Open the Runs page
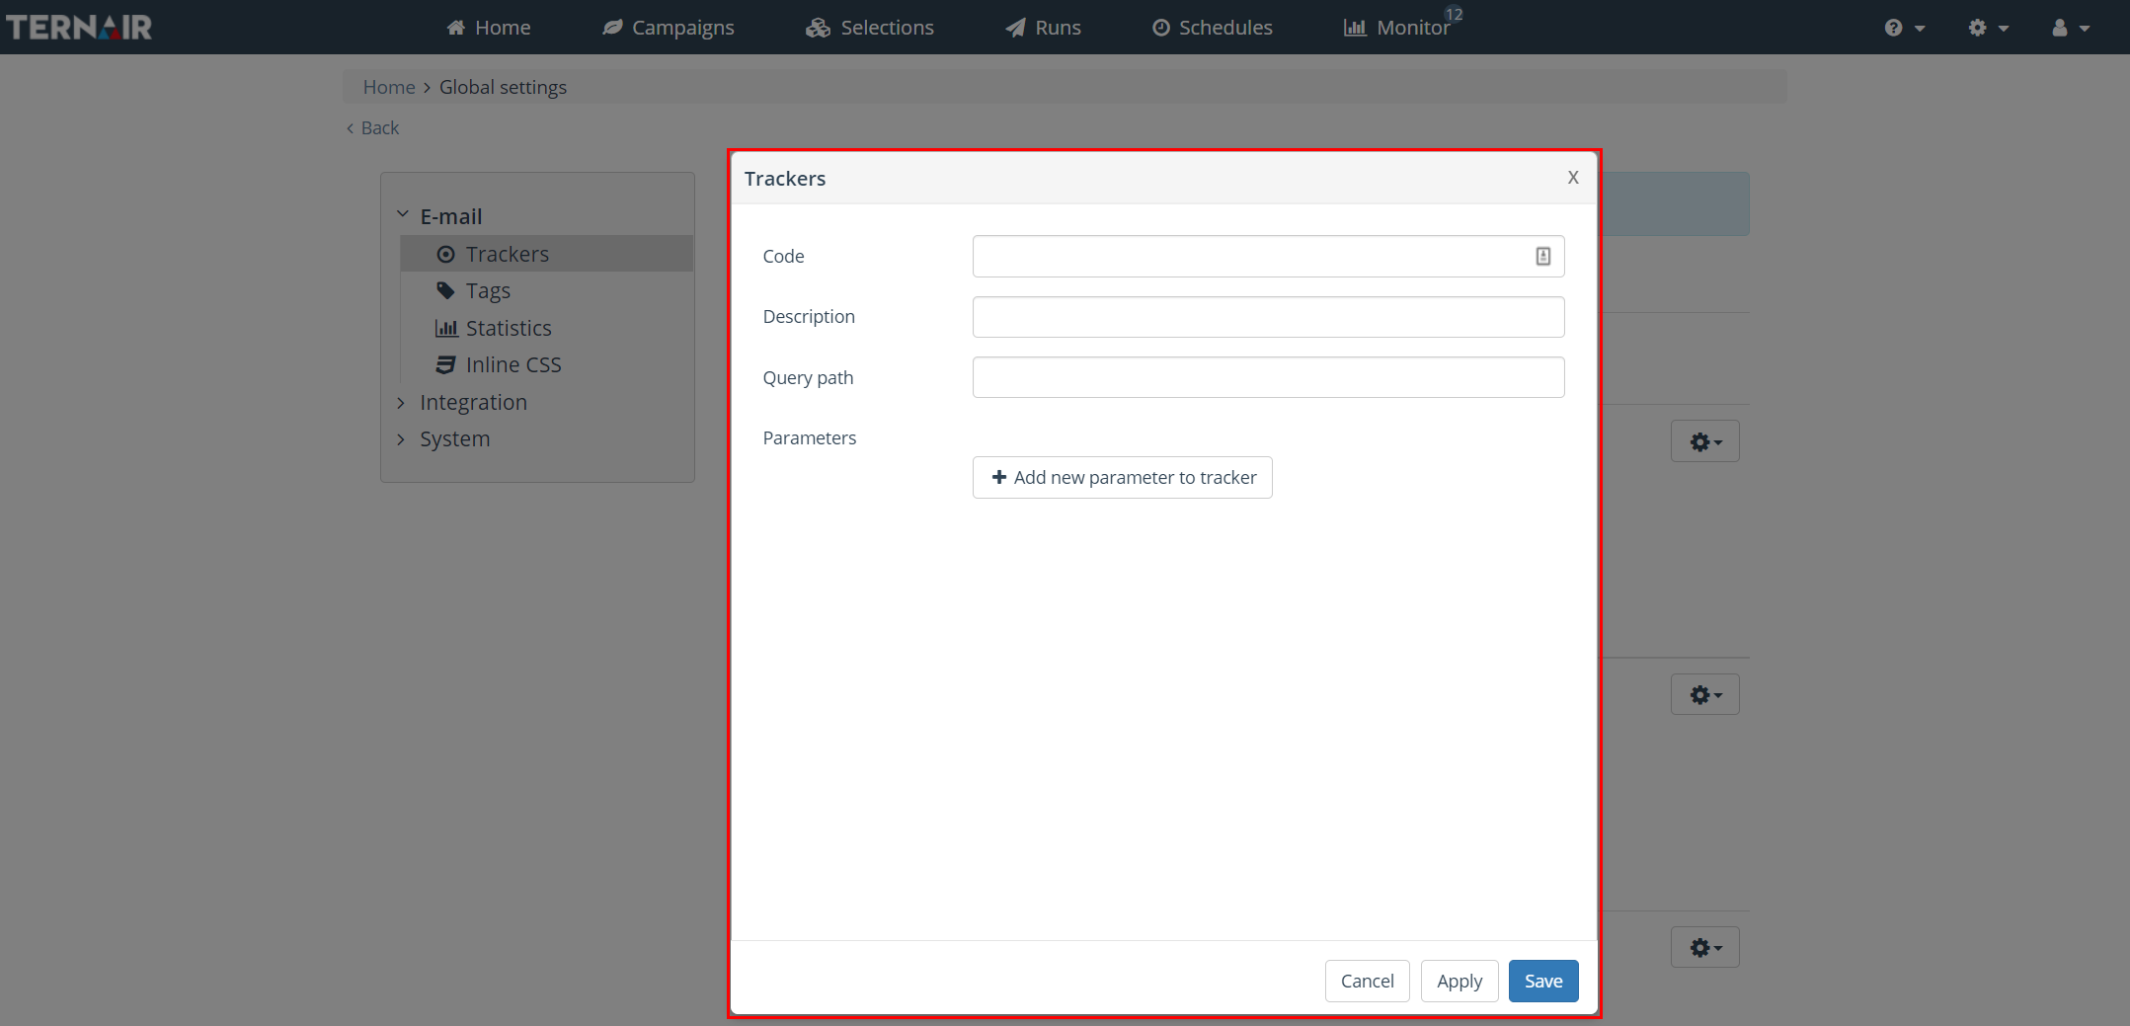This screenshot has height=1026, width=2130. coord(1044,28)
